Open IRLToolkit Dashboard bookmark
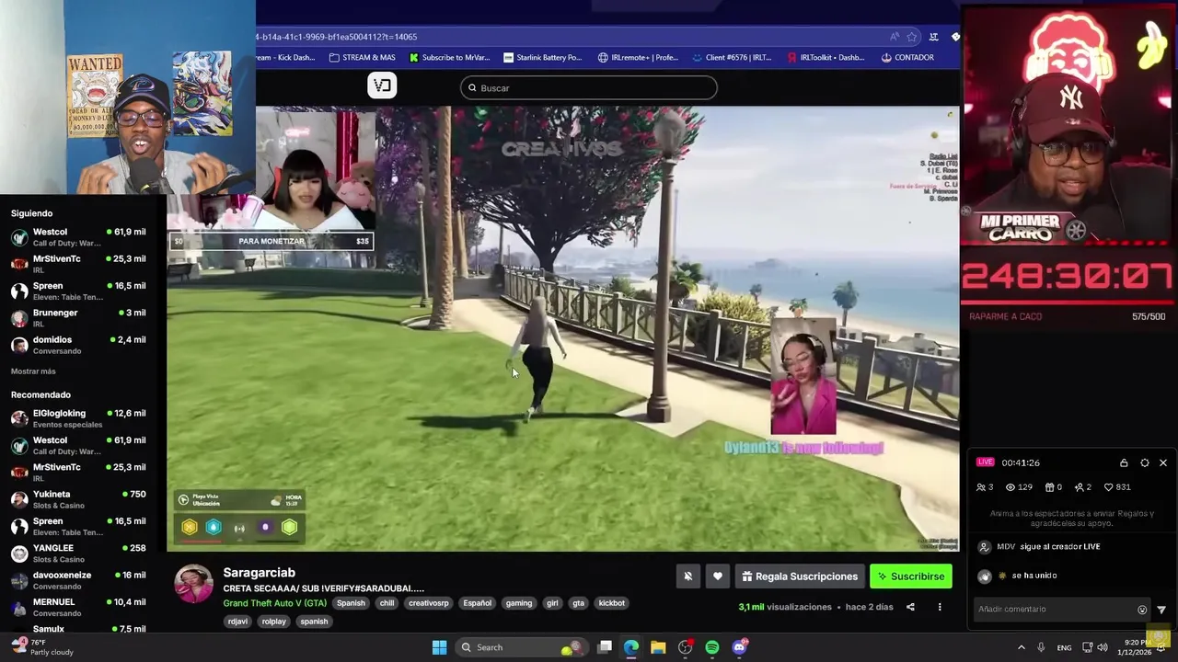The height and width of the screenshot is (662, 1178). pyautogui.click(x=826, y=57)
